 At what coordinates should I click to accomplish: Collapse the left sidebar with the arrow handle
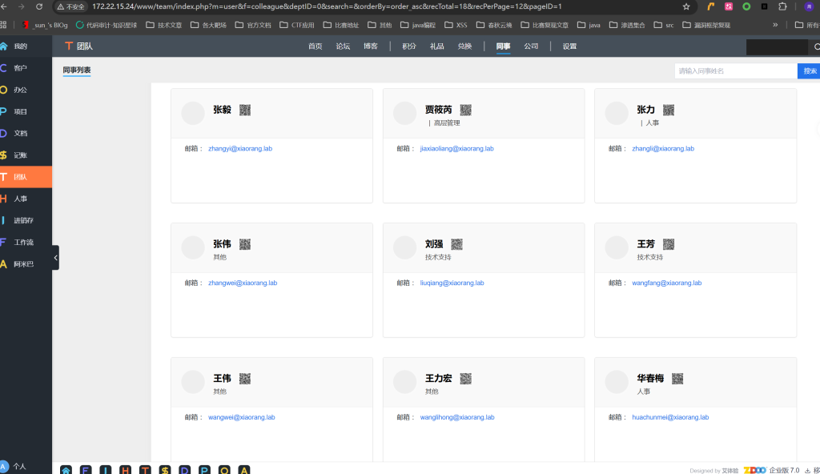point(55,258)
